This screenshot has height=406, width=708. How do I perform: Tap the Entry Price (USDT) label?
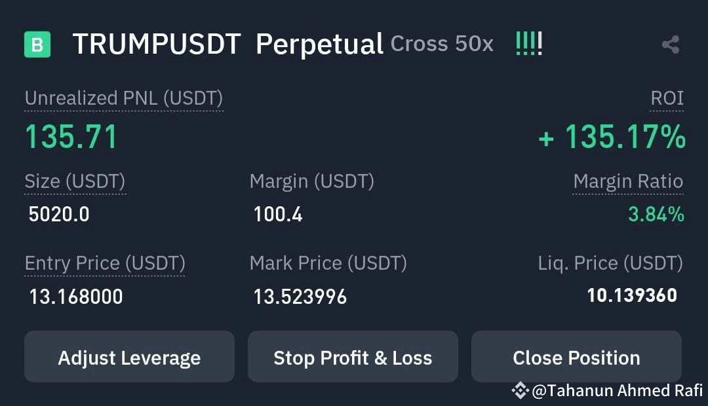[x=105, y=263]
